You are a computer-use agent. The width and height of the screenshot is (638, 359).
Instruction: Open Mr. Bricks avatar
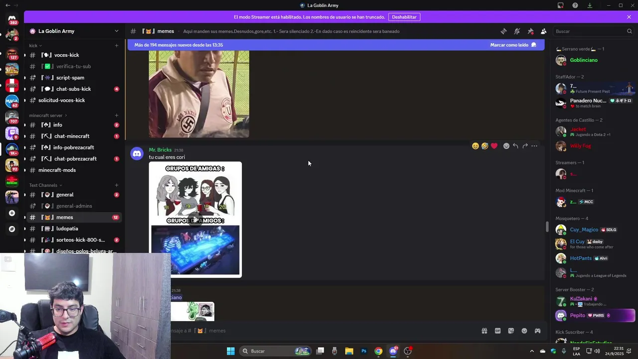coord(137,154)
